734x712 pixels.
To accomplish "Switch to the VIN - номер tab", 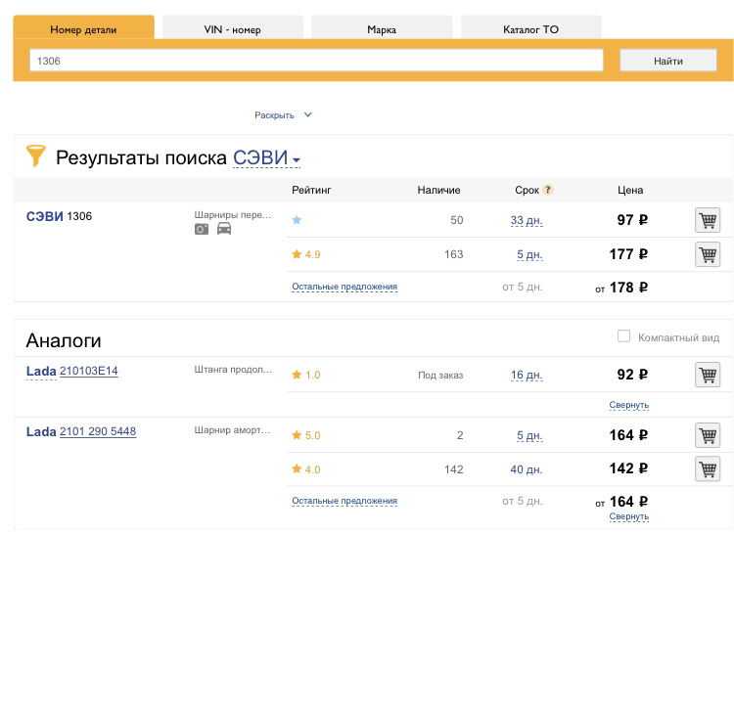I will tap(232, 29).
